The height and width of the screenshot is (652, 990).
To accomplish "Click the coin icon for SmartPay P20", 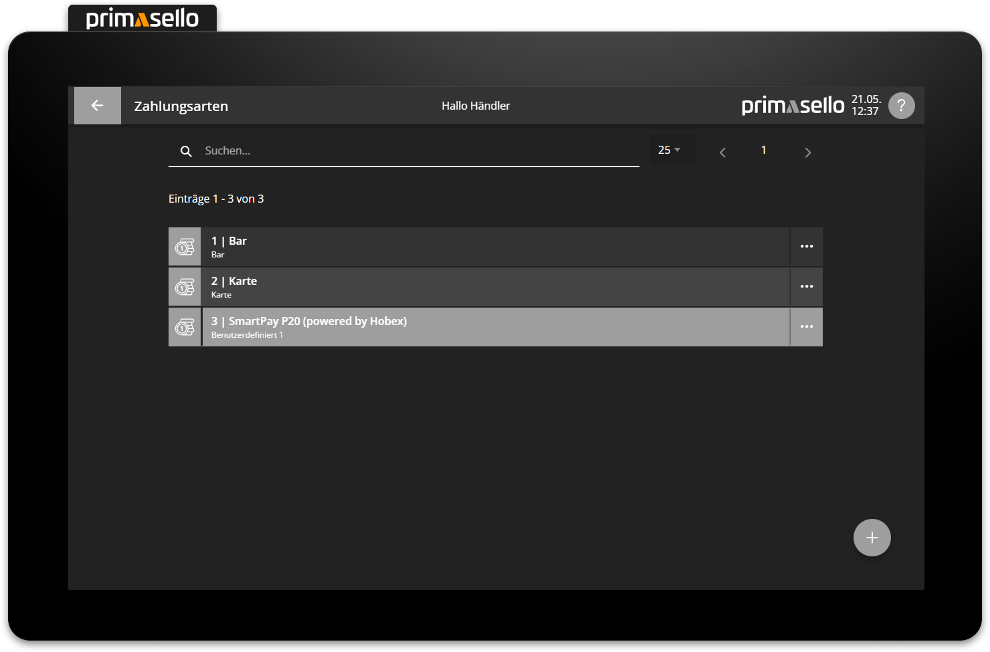I will point(185,327).
